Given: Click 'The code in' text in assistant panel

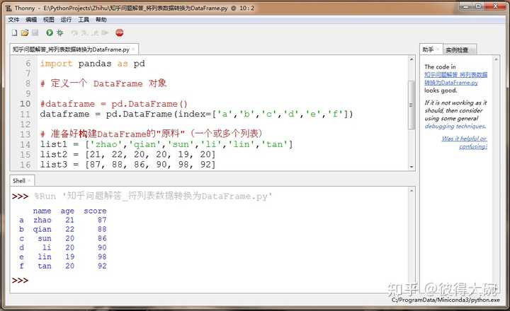Looking at the screenshot, I should [440, 67].
